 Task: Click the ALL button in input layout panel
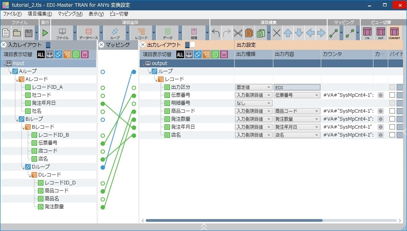[41, 55]
